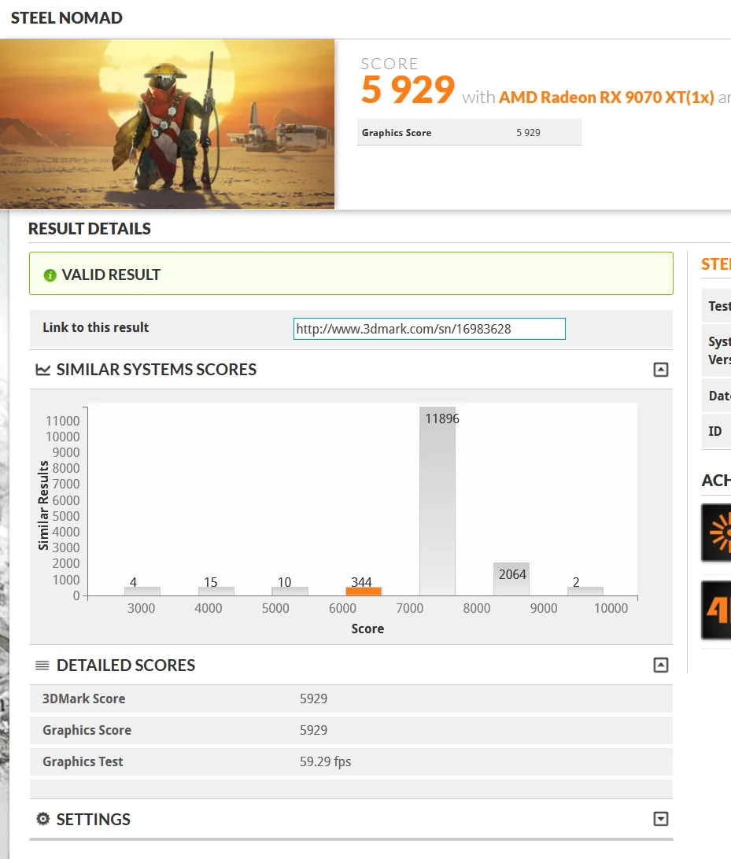Click the Graphics Score label in Detailed Scores
Viewport: 731px width, 859px height.
click(87, 730)
